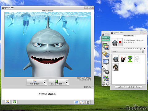Screen dimensions: 148x111
Task: Click the email icon in gallery toolbar
Action: point(76,102)
